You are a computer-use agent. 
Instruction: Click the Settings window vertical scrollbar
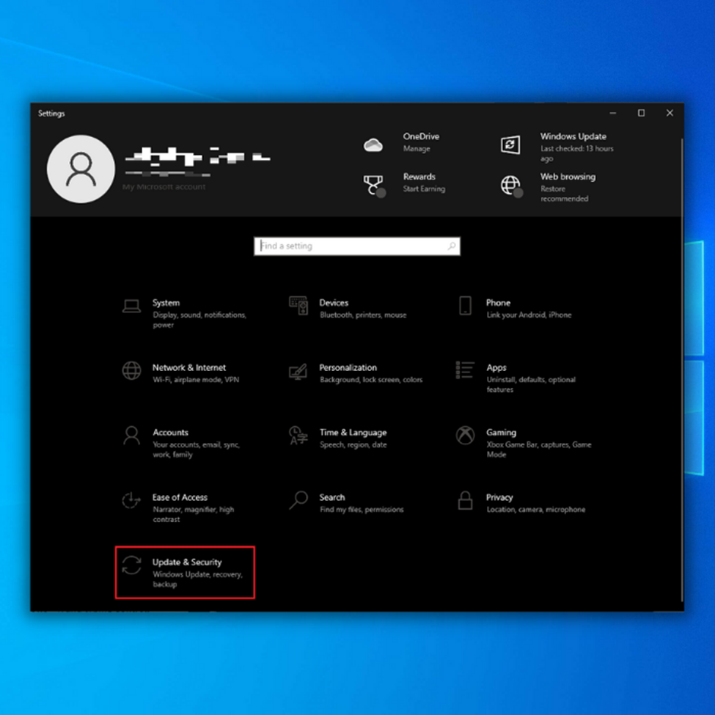coord(682,370)
